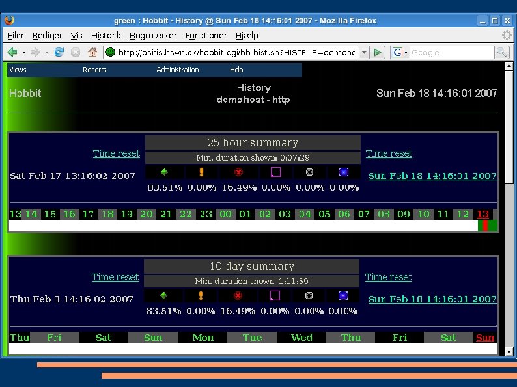Click the 16.49% value in 25 hour summary
Screen dimensions: 517x387
tap(239, 187)
